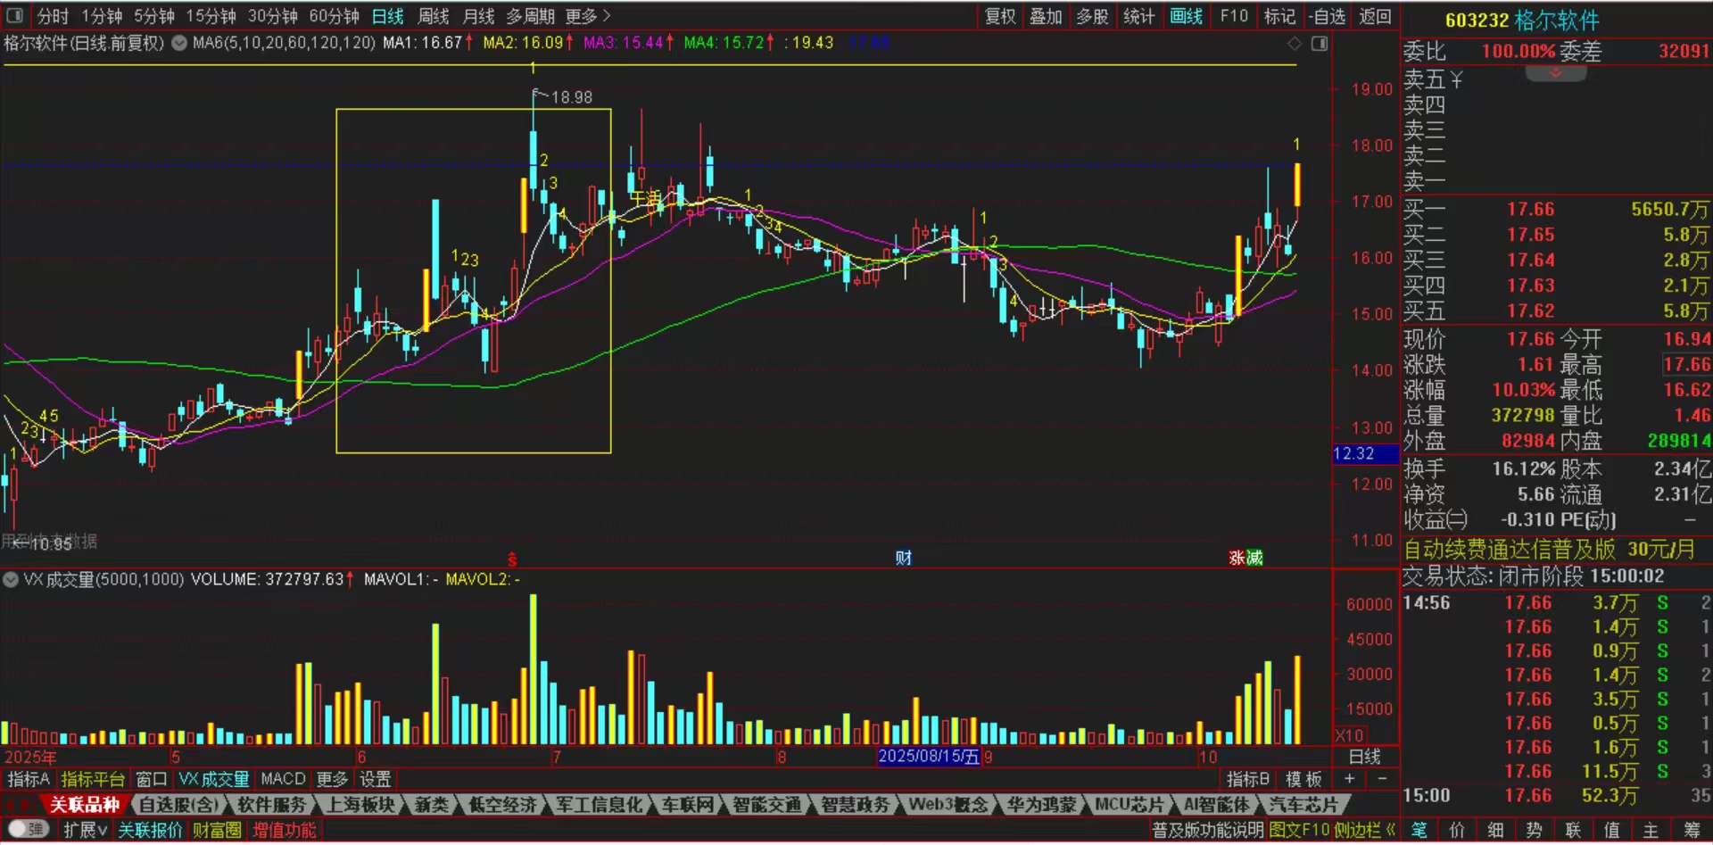Screen dimensions: 1713x845
Task: Select the 关联品种 tab
Action: [85, 805]
